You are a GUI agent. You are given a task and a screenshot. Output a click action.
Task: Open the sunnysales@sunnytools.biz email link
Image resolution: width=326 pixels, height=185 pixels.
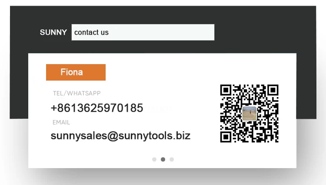[120, 136]
